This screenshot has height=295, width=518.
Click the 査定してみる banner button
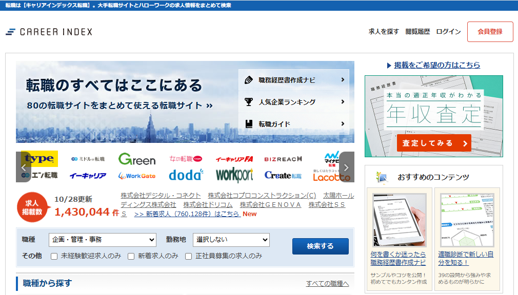(434, 143)
